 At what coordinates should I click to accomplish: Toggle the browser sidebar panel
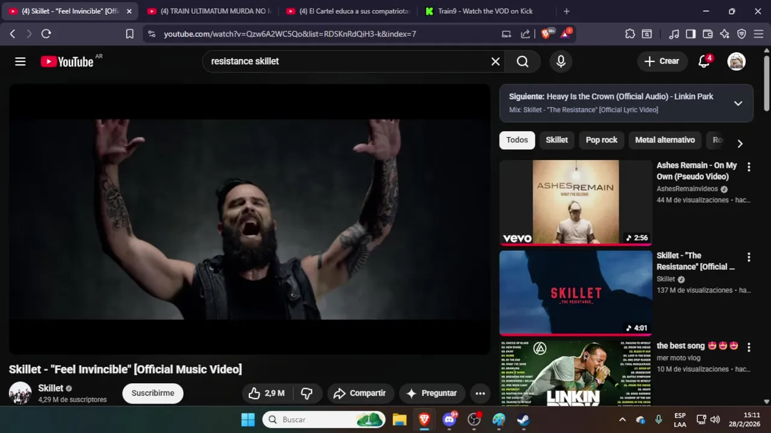point(691,34)
